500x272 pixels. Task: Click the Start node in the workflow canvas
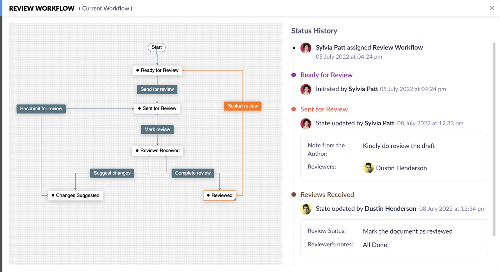[156, 47]
